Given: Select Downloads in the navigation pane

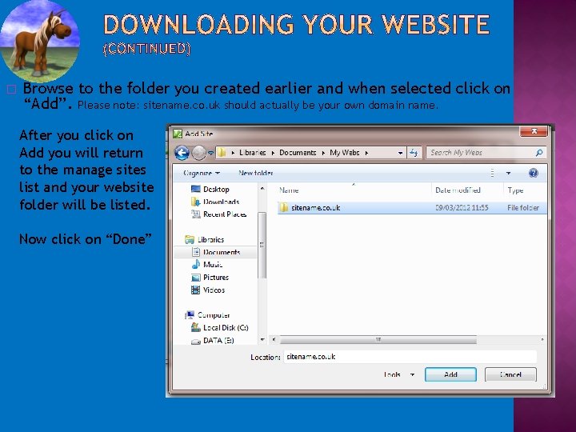Looking at the screenshot, I should [221, 202].
